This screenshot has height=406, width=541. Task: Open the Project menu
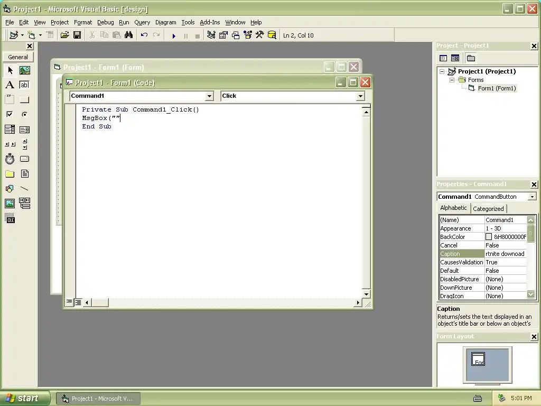click(60, 22)
